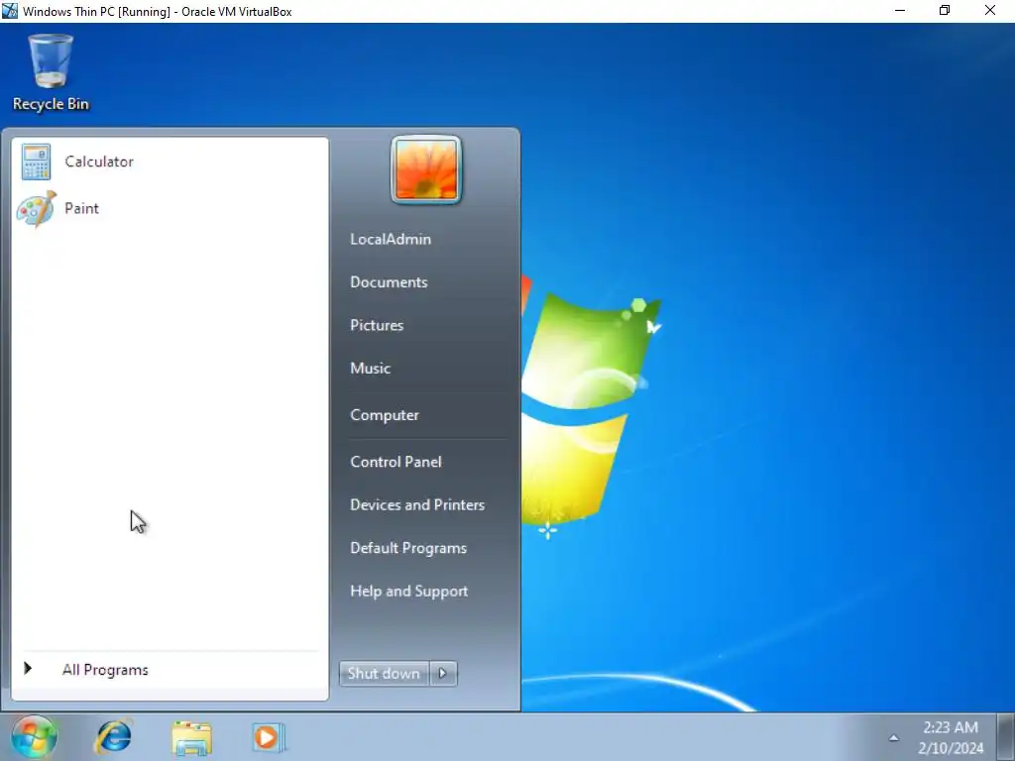This screenshot has height=761, width=1015.
Task: Open Pictures from the Start menu
Action: click(x=377, y=325)
